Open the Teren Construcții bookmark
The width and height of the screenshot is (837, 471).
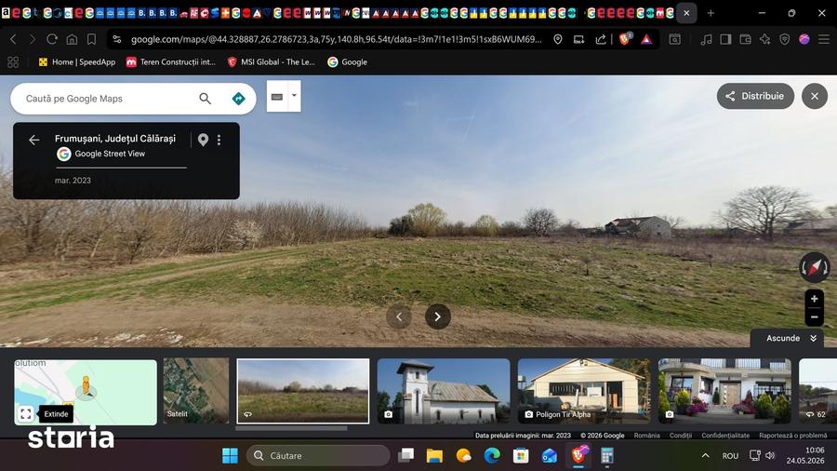(171, 62)
